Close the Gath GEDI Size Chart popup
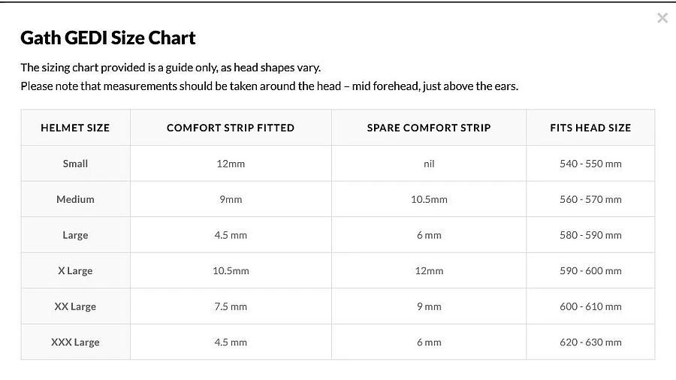The height and width of the screenshot is (380, 676). coord(662,18)
